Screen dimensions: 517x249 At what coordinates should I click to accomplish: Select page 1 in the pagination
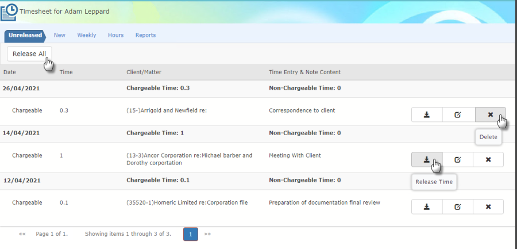pos(191,234)
